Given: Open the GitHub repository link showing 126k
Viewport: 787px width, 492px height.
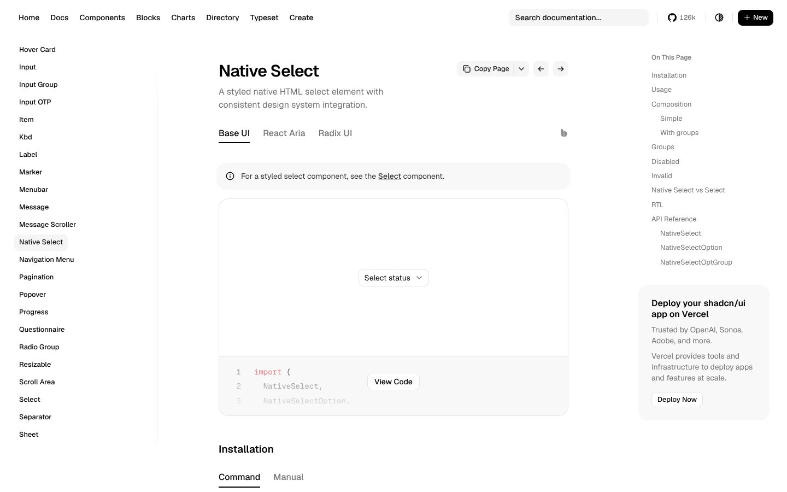Looking at the screenshot, I should click(x=682, y=17).
